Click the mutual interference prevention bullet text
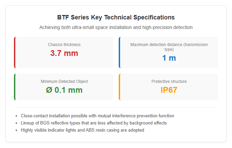The height and width of the screenshot is (148, 232). (97, 116)
